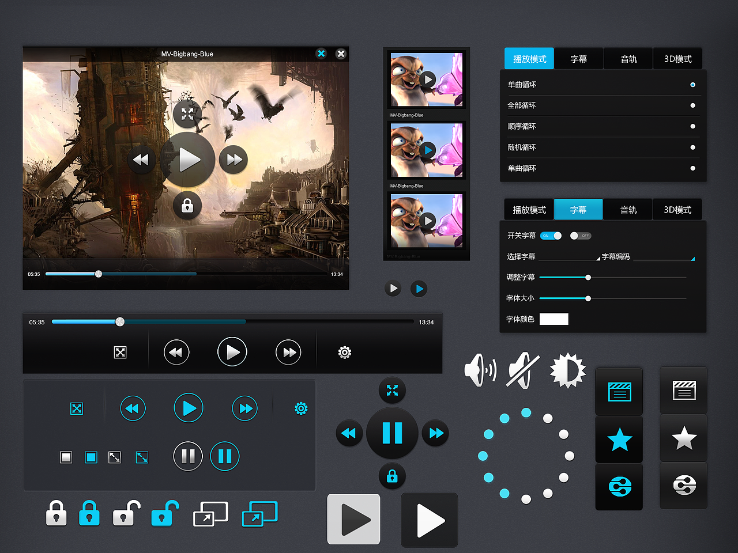Click the 字体大小 slider handle
This screenshot has width=738, height=553.
588,298
